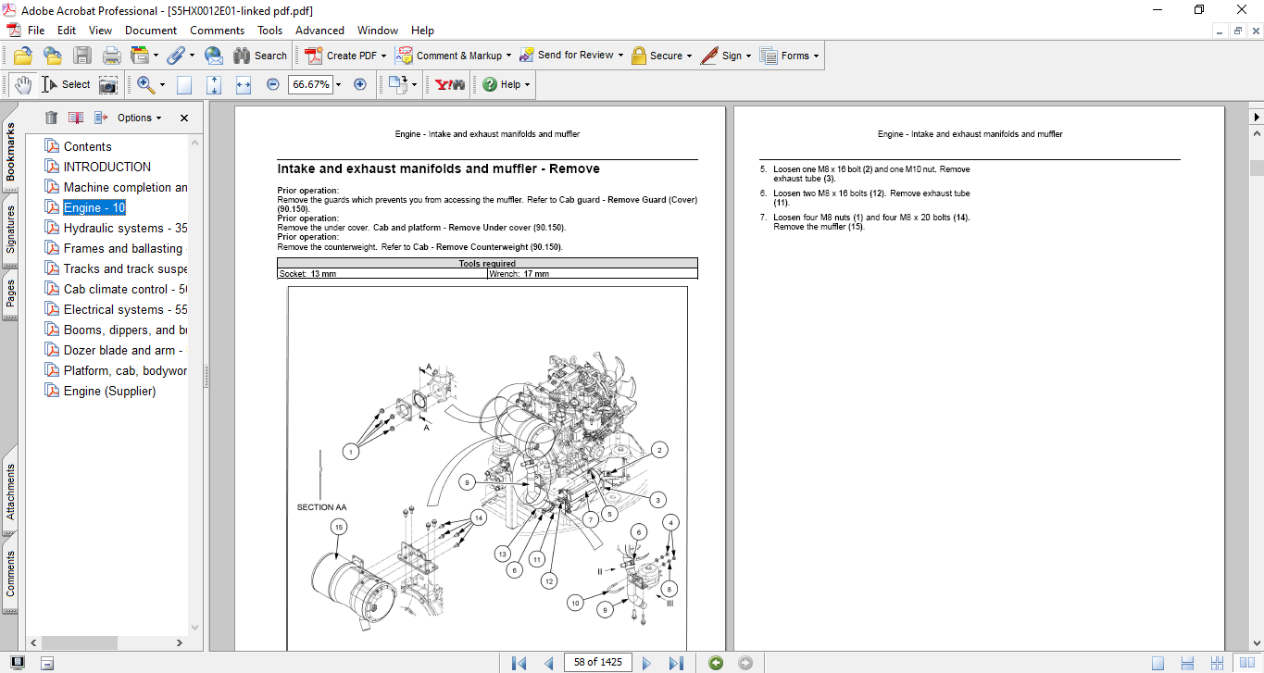Switch to the Pages side tab
1264x673 pixels.
coord(10,293)
